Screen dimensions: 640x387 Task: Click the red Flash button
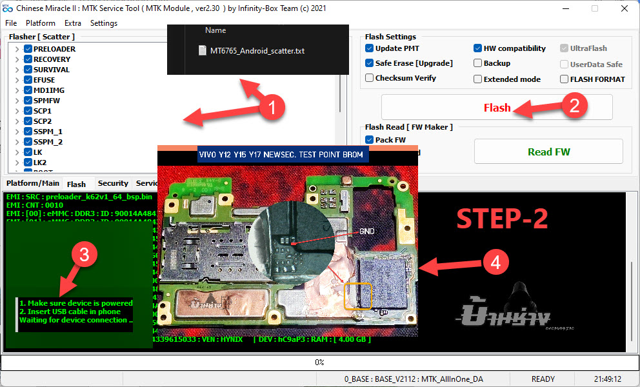[x=497, y=107]
